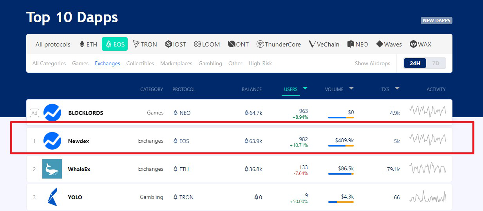Screen dimensions: 483x211
Task: Select the WAX protocol filter
Action: click(420, 44)
